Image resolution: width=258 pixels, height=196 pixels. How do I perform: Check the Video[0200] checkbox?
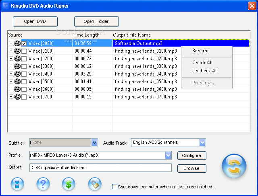(x=24, y=59)
